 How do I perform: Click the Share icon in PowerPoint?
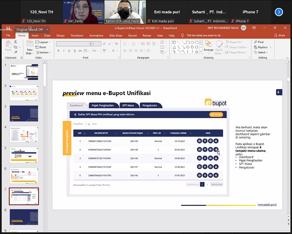(x=279, y=36)
